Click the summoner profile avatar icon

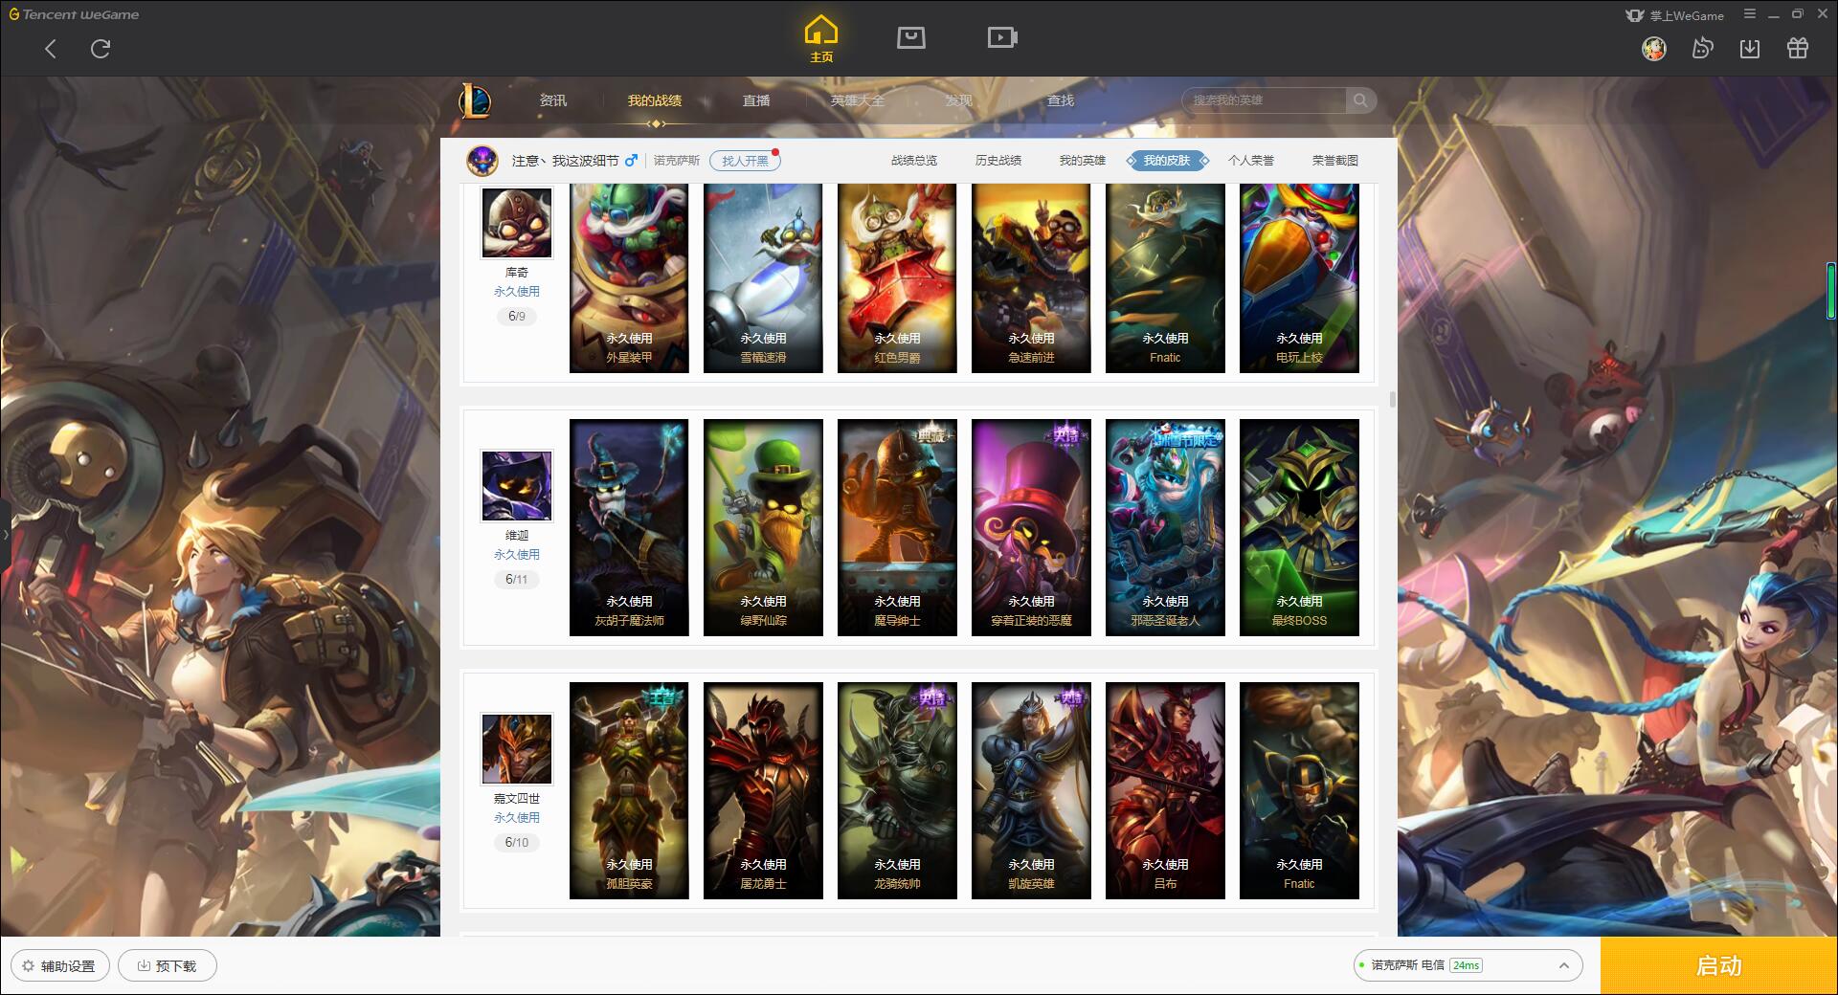(x=482, y=161)
